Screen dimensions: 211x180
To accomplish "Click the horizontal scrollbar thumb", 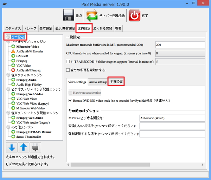I will click(x=110, y=165).
